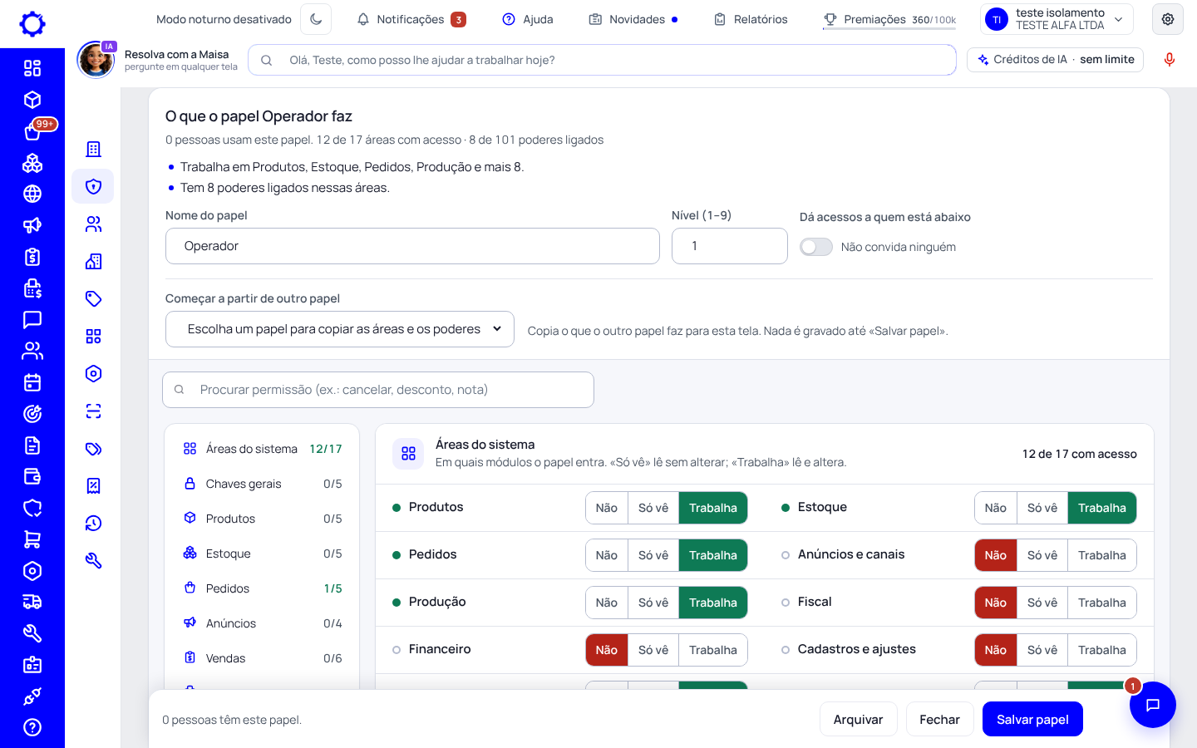Viewport: 1197px width, 748px height.
Task: Open Relatórios in the top bar
Action: pyautogui.click(x=751, y=19)
